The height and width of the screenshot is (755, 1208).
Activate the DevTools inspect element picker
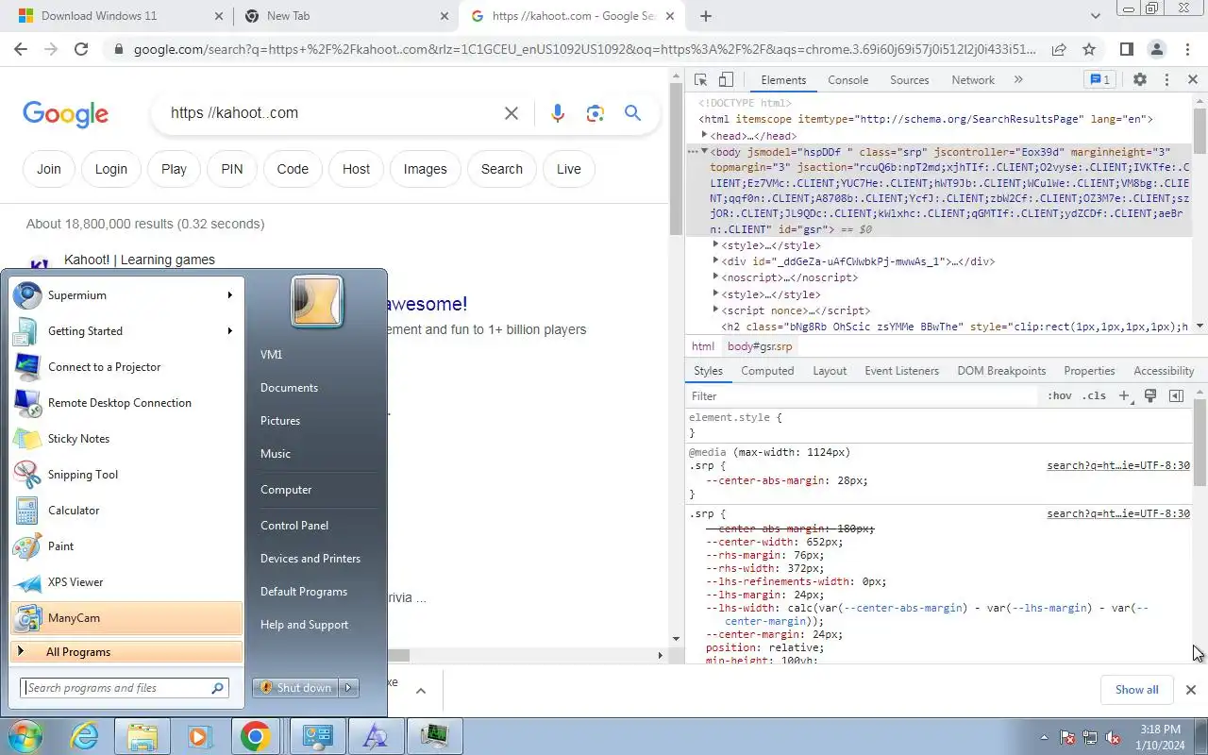tap(700, 80)
